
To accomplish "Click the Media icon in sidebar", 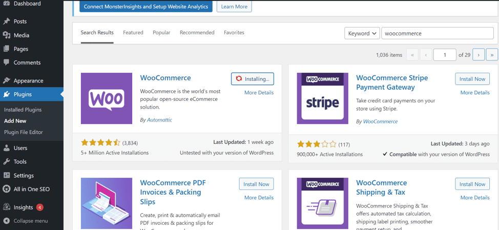I will [x=6, y=35].
